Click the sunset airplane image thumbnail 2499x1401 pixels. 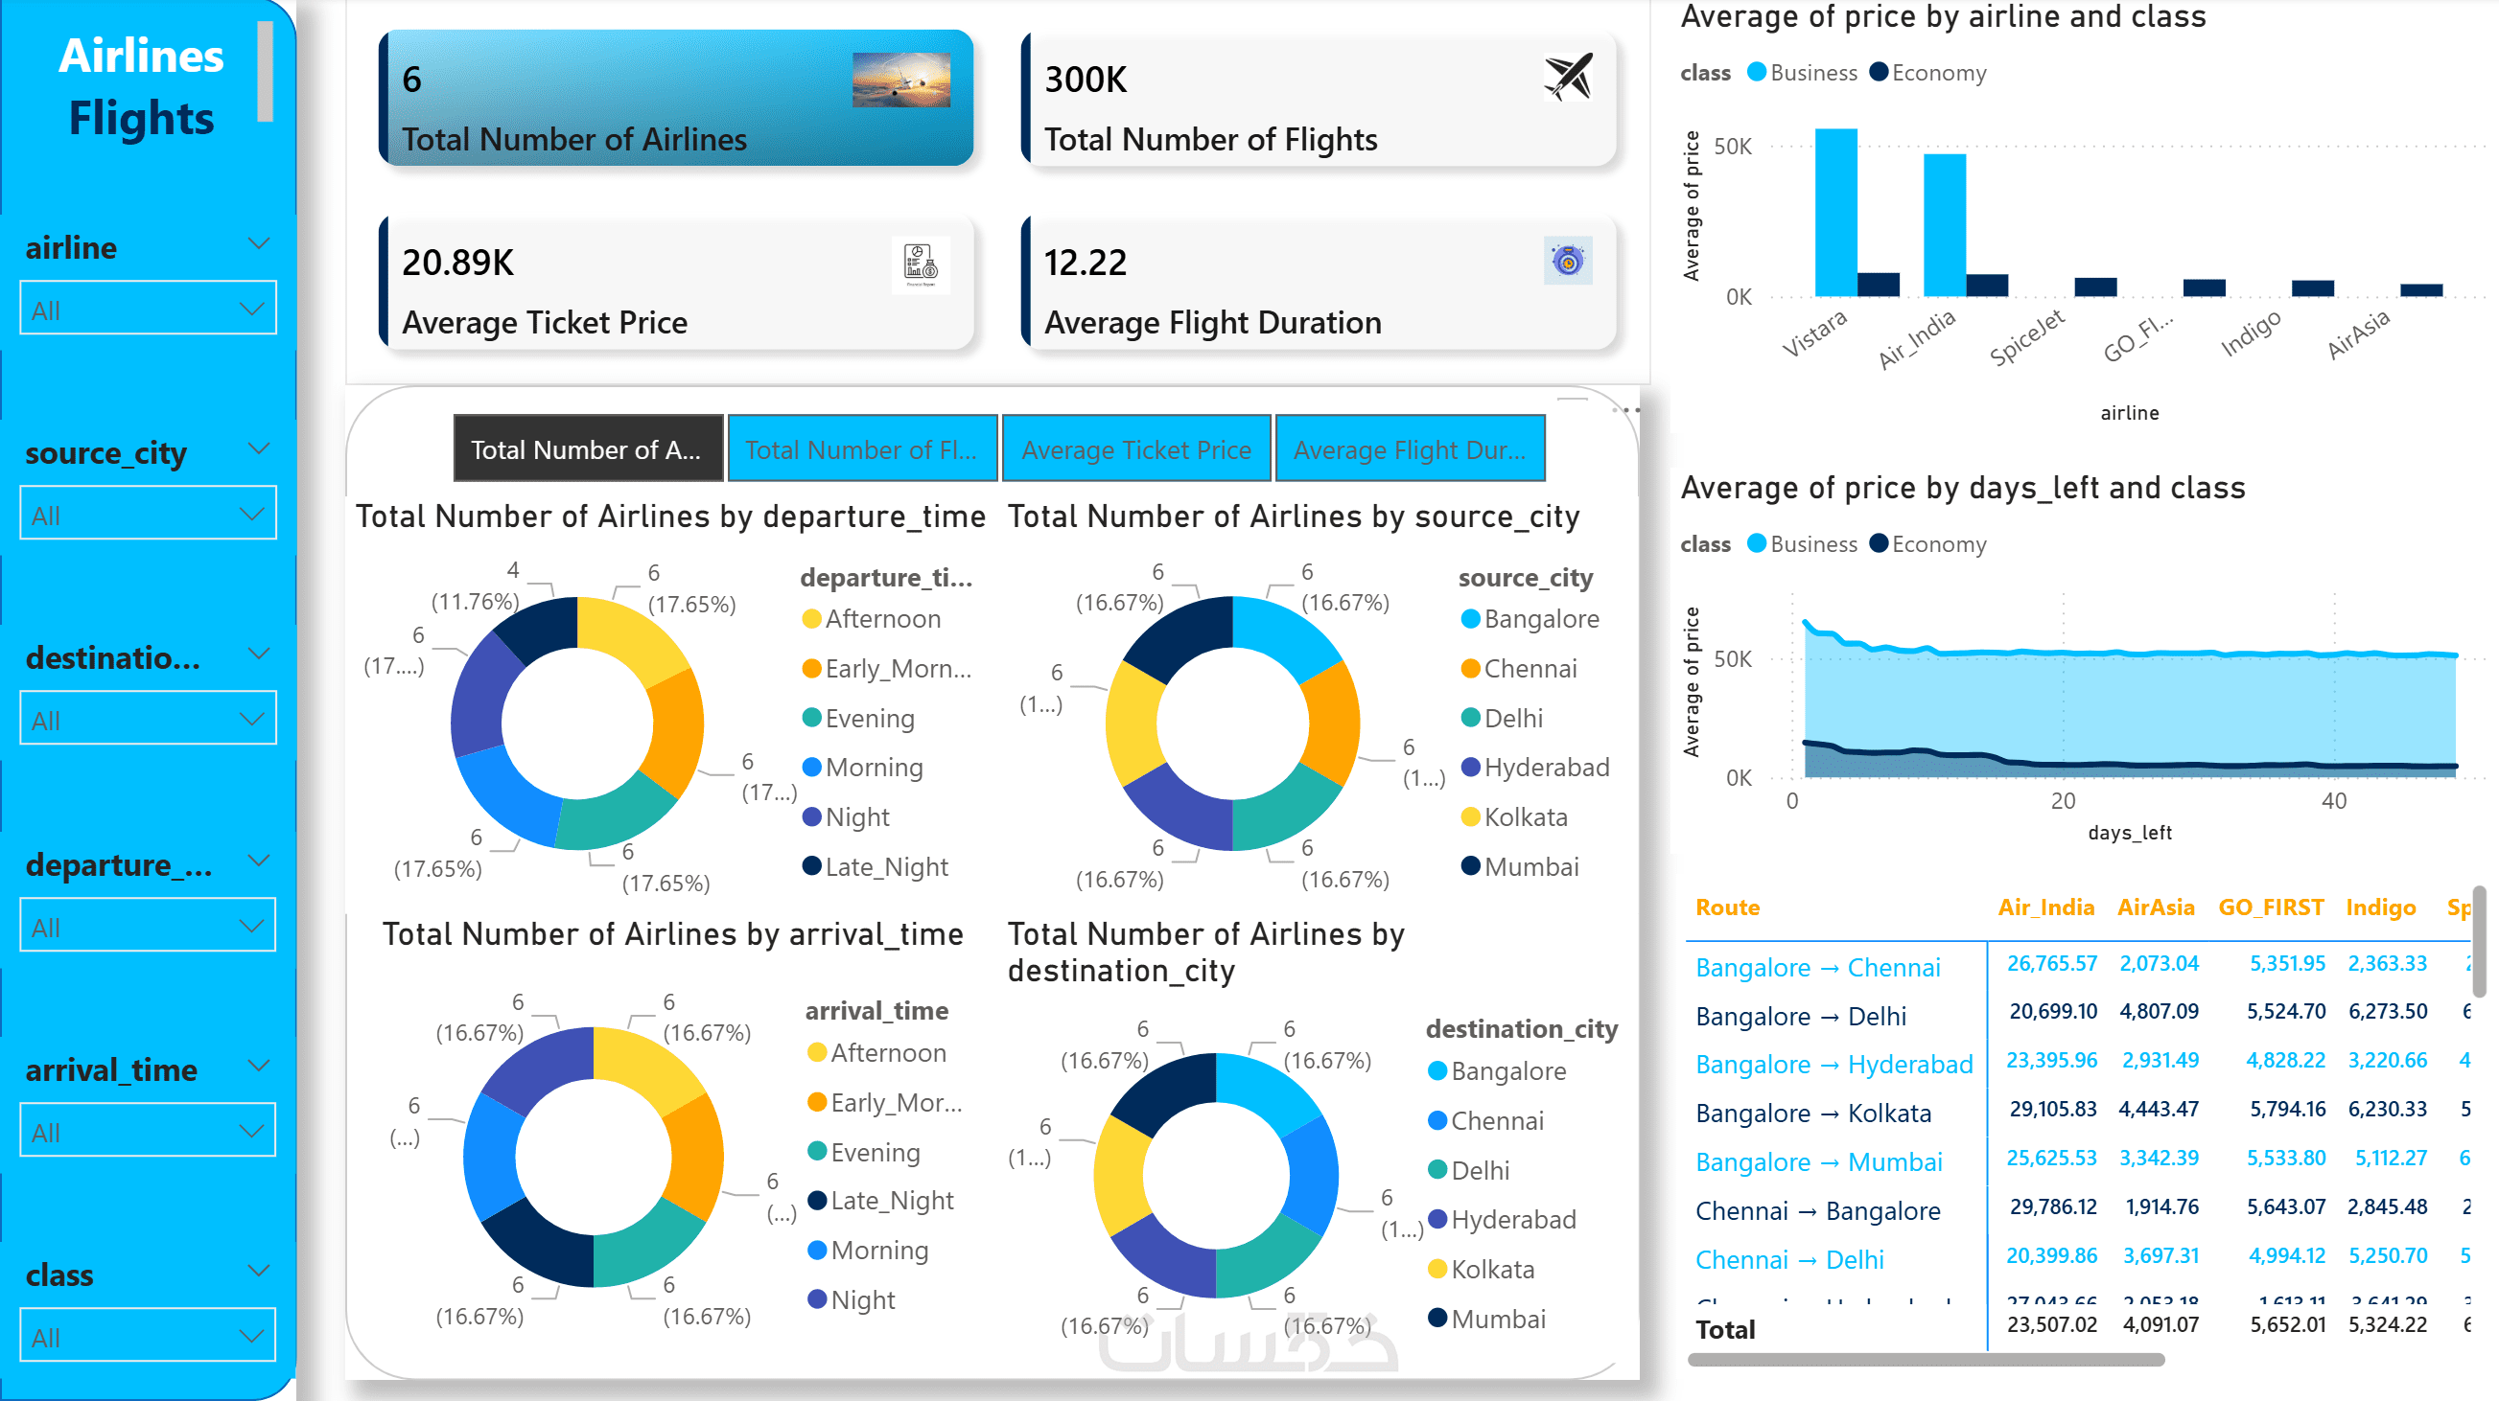(x=900, y=80)
